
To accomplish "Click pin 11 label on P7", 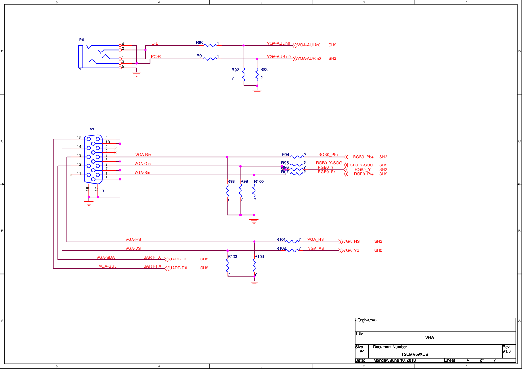I will (79, 174).
